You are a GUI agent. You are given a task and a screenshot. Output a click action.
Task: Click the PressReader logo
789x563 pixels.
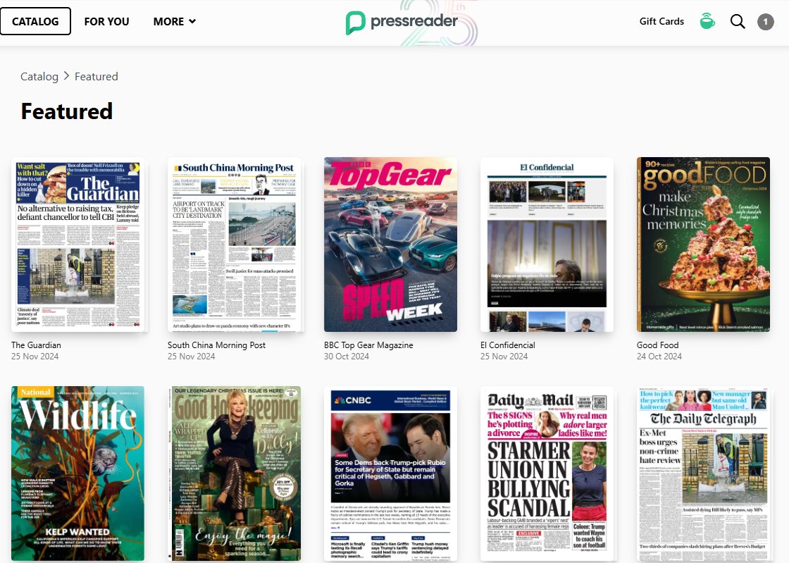coord(402,22)
